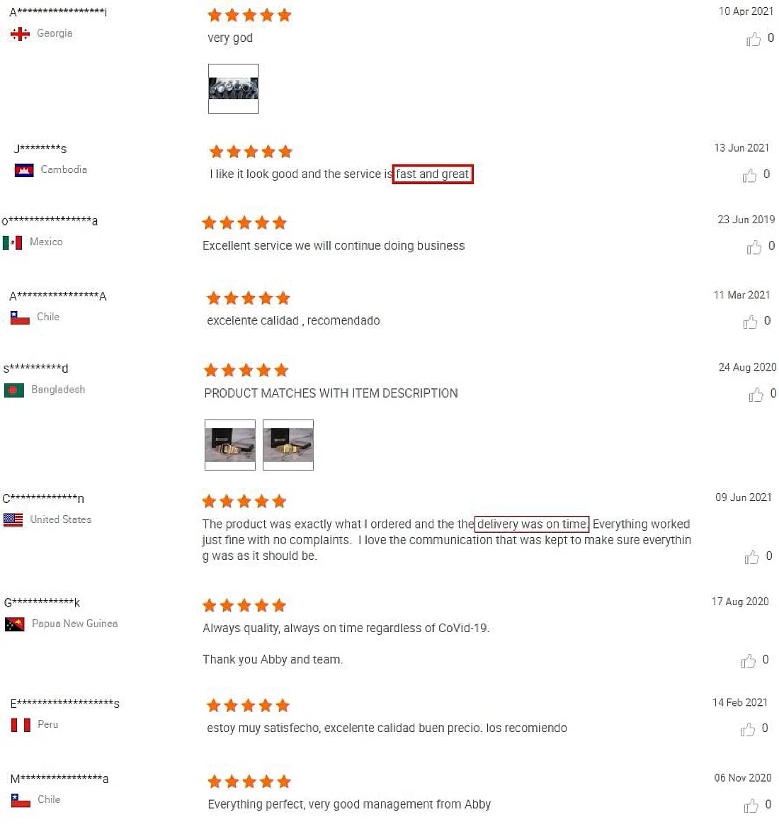Click the United States flag icon
The width and height of the screenshot is (779, 839).
pyautogui.click(x=13, y=520)
